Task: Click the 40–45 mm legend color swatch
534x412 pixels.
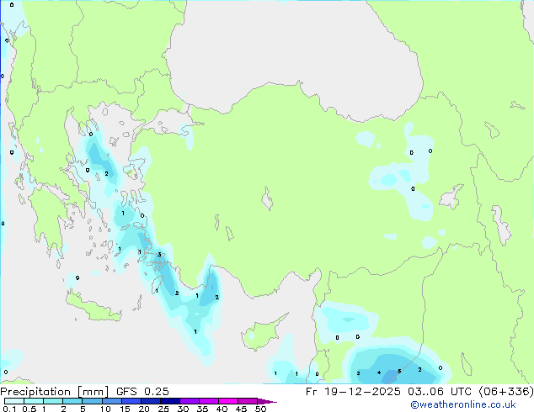Action: [x=228, y=401]
